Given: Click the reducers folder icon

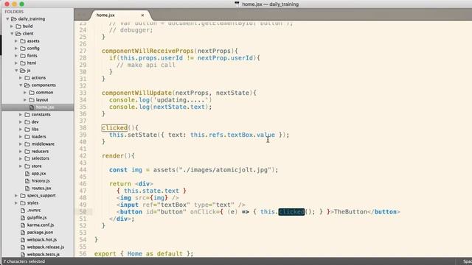Looking at the screenshot, I should pyautogui.click(x=27, y=152).
